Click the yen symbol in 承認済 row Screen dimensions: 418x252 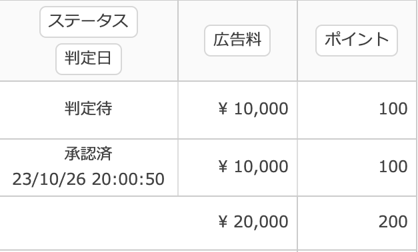pyautogui.click(x=223, y=166)
